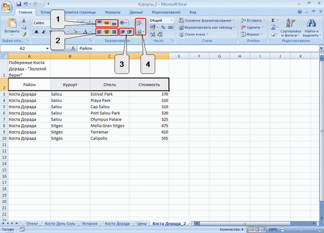Align text to the left
Viewport: 324px width, 233px height.
[99, 32]
